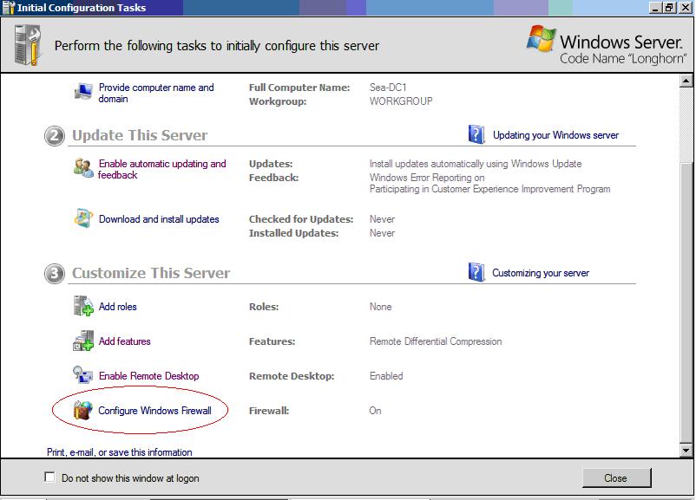
Task: Click the Download and install updates icon
Action: (x=84, y=219)
